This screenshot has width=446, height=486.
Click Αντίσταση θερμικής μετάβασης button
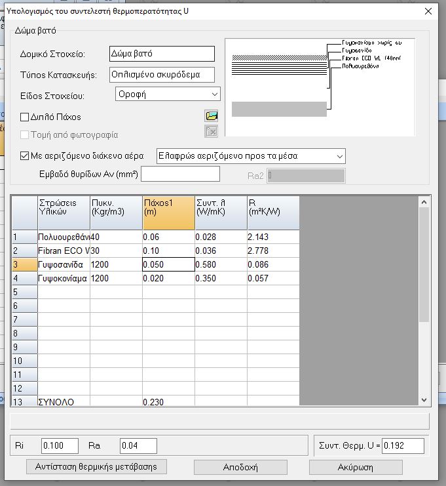(x=96, y=466)
